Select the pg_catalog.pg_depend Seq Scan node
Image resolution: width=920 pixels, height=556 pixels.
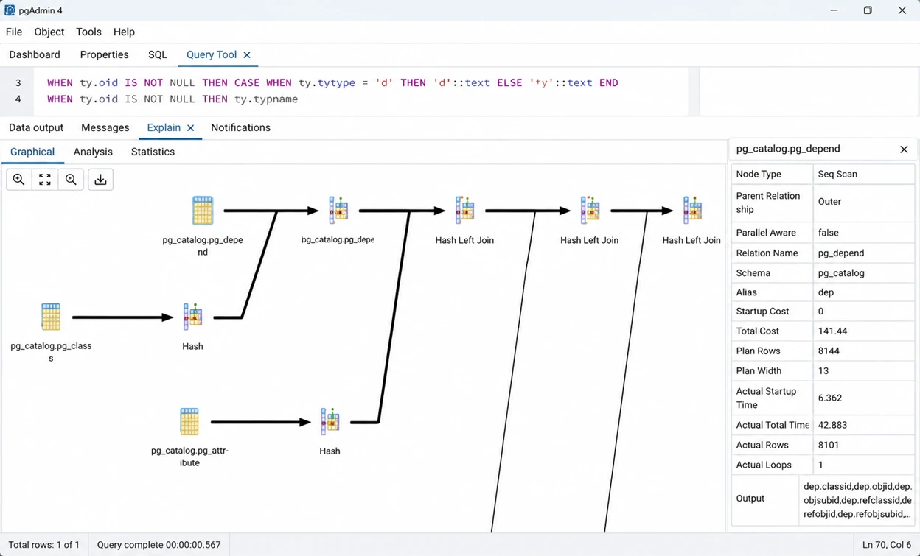203,211
